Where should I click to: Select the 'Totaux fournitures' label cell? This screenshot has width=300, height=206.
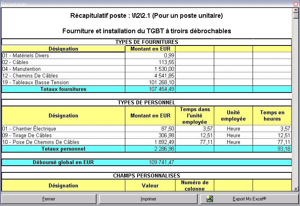coord(63,89)
